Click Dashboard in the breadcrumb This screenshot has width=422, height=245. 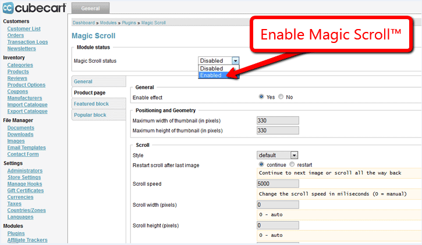tap(84, 23)
